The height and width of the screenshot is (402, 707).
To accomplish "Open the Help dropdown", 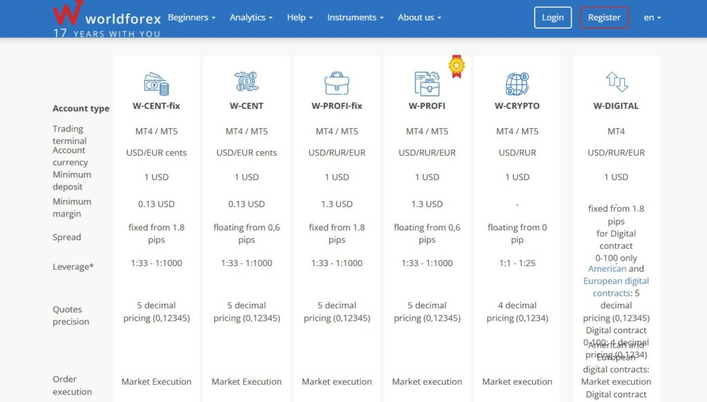I will click(x=300, y=17).
